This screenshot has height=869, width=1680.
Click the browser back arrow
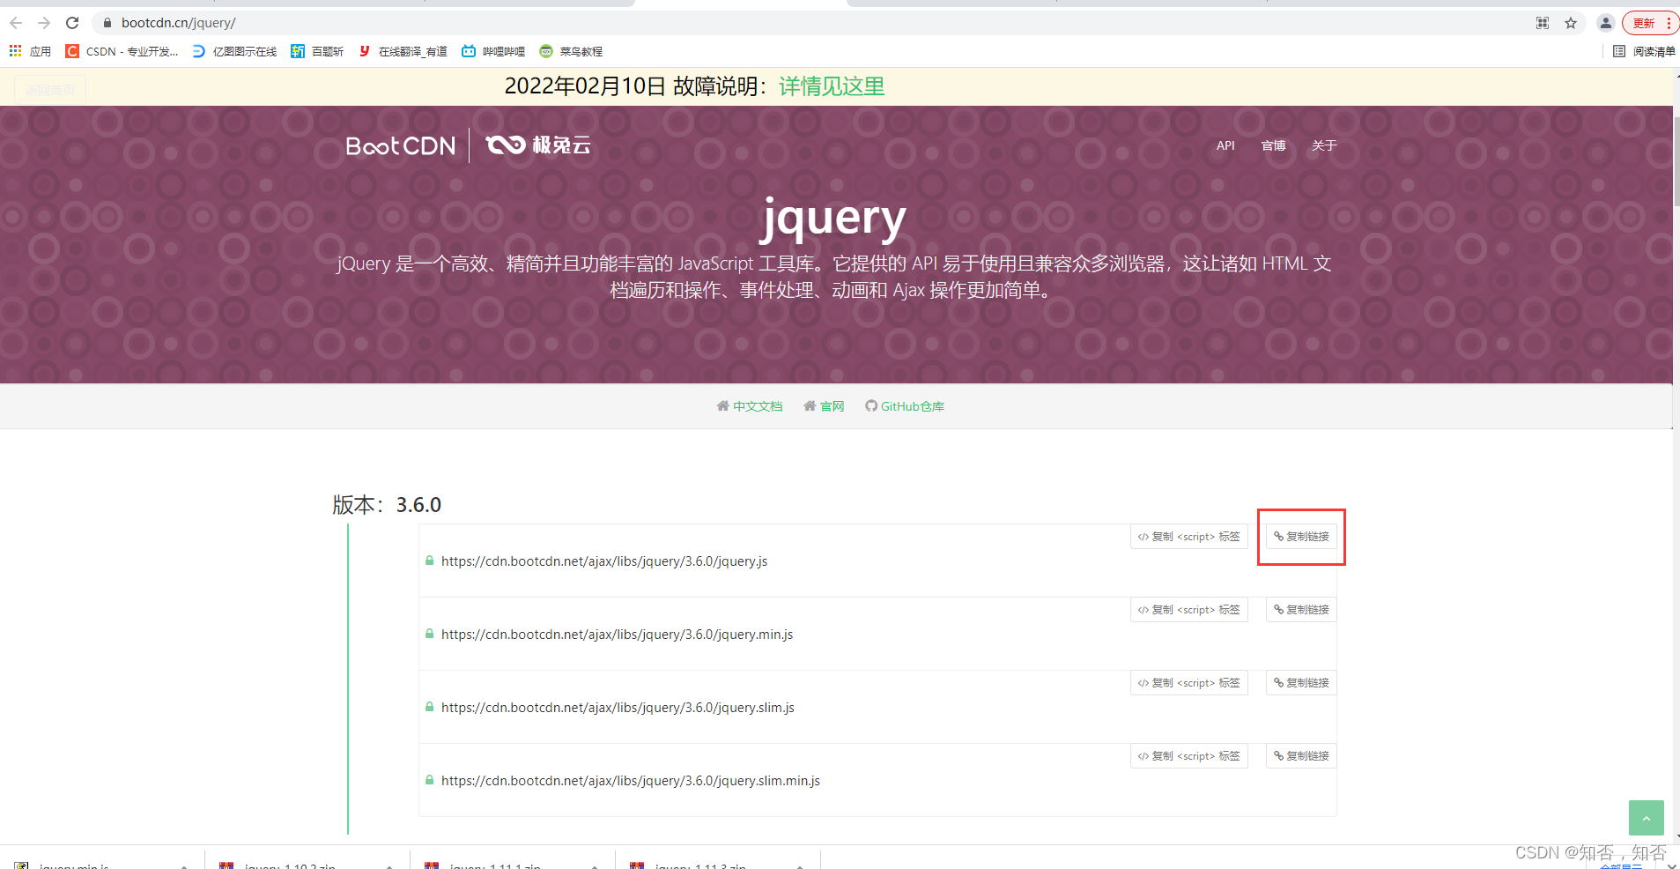(16, 23)
